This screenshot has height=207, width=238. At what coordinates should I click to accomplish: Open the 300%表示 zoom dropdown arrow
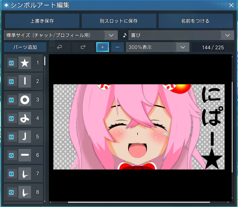click(x=183, y=47)
